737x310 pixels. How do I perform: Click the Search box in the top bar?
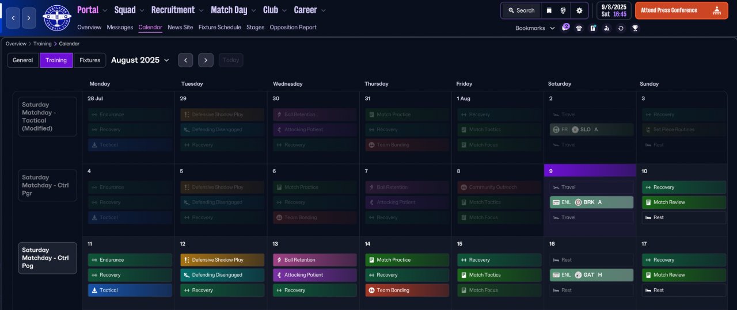521,10
